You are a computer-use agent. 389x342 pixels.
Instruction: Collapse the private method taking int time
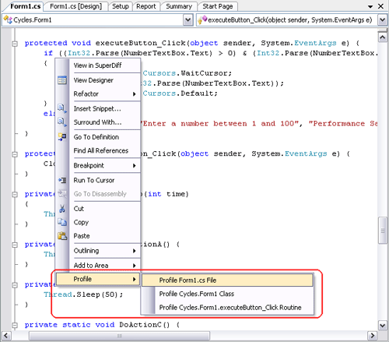[x=15, y=194]
